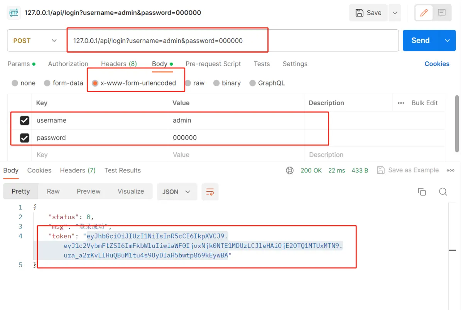Click the username key cell
This screenshot has height=310, width=463.
[x=100, y=121]
